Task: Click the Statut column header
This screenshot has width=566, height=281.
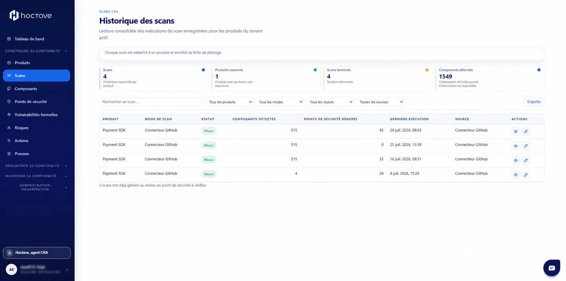Action: pyautogui.click(x=208, y=119)
